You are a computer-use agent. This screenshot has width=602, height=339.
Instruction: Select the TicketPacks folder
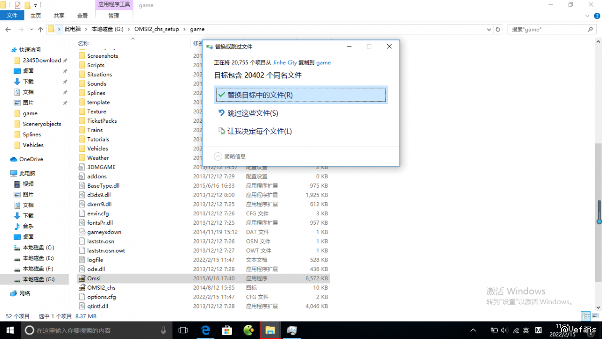pyautogui.click(x=102, y=121)
